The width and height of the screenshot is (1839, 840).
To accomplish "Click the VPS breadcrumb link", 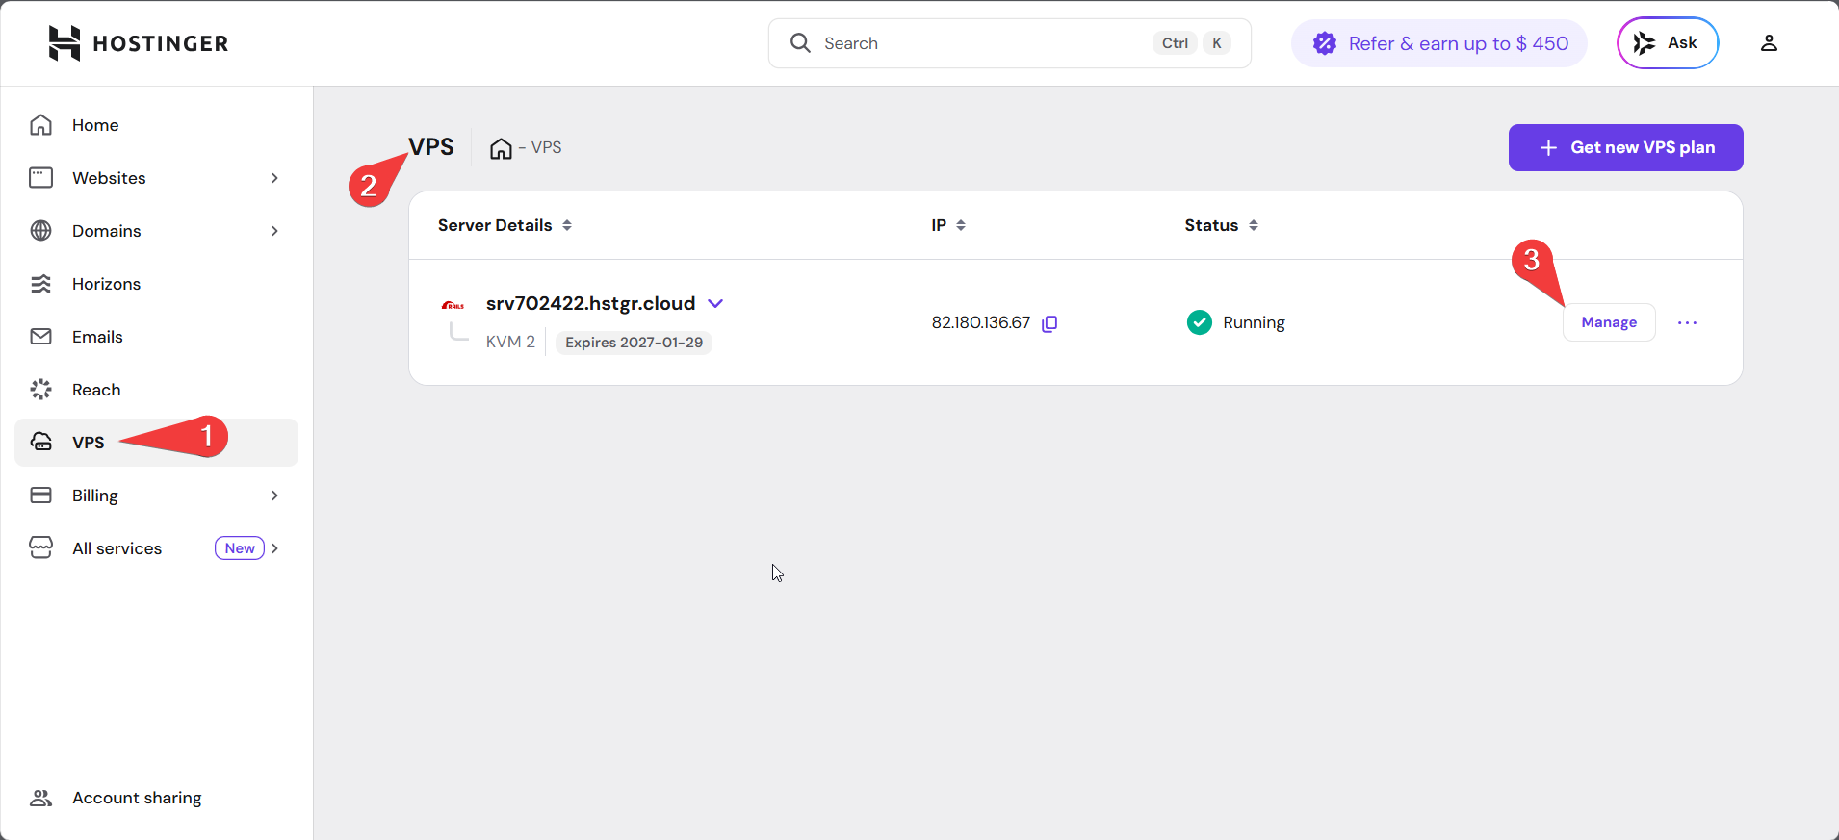I will coord(546,147).
